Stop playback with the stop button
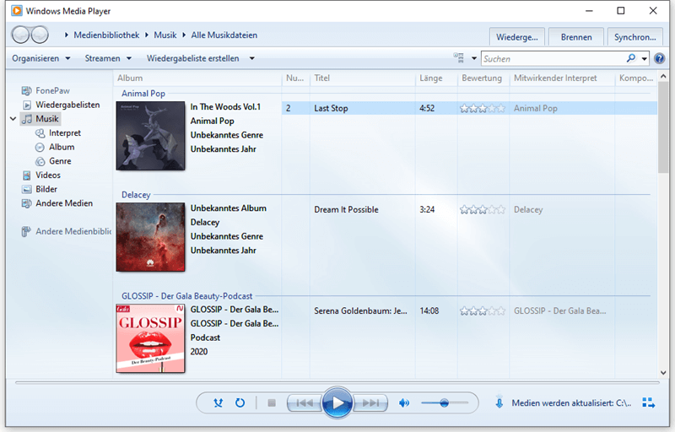This screenshot has width=675, height=432. (272, 402)
